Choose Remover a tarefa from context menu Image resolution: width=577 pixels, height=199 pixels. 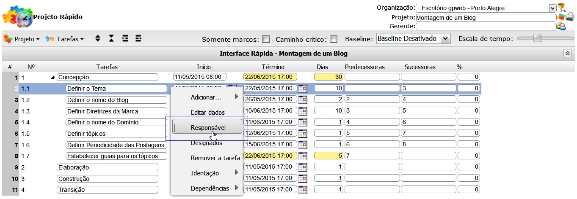click(215, 158)
